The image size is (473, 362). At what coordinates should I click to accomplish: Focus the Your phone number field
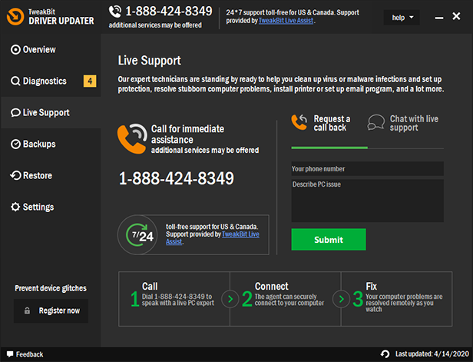pos(367,169)
